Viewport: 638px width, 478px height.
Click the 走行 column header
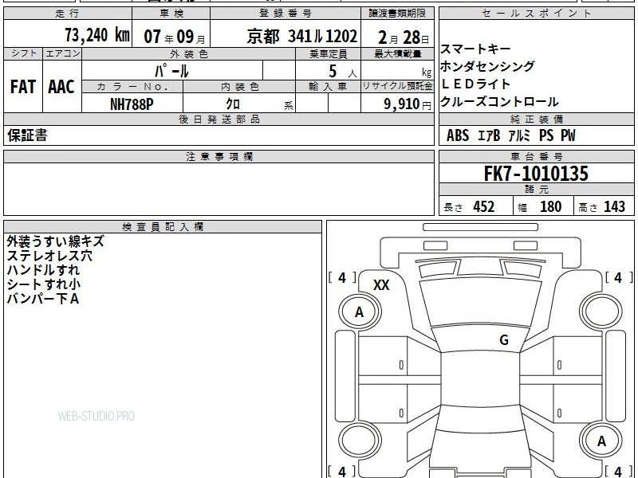pos(68,14)
